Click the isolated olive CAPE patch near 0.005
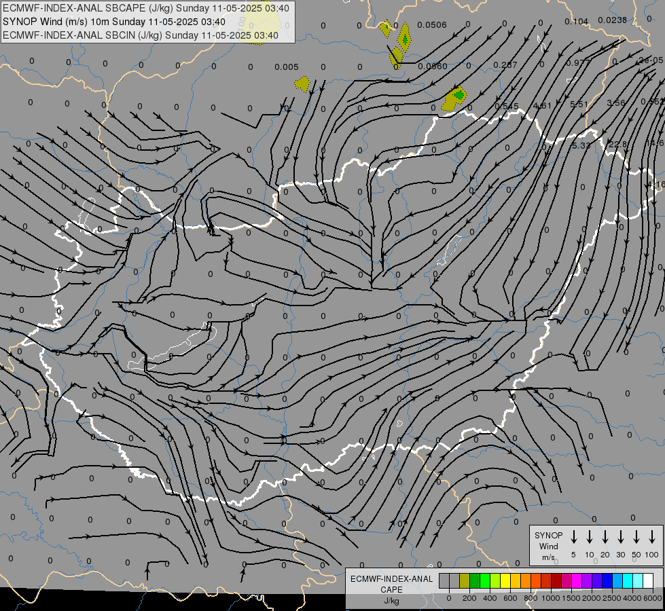 click(x=302, y=84)
